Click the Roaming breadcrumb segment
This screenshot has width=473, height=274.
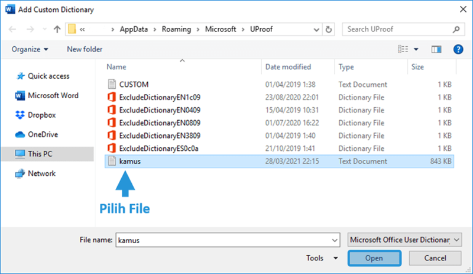[x=176, y=30]
